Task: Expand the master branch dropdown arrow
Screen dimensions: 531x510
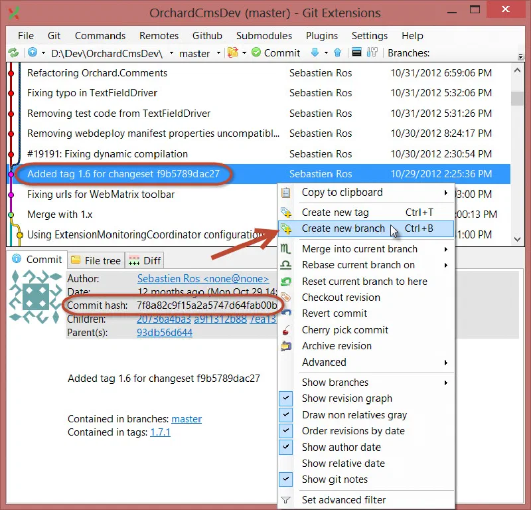Action: click(218, 53)
